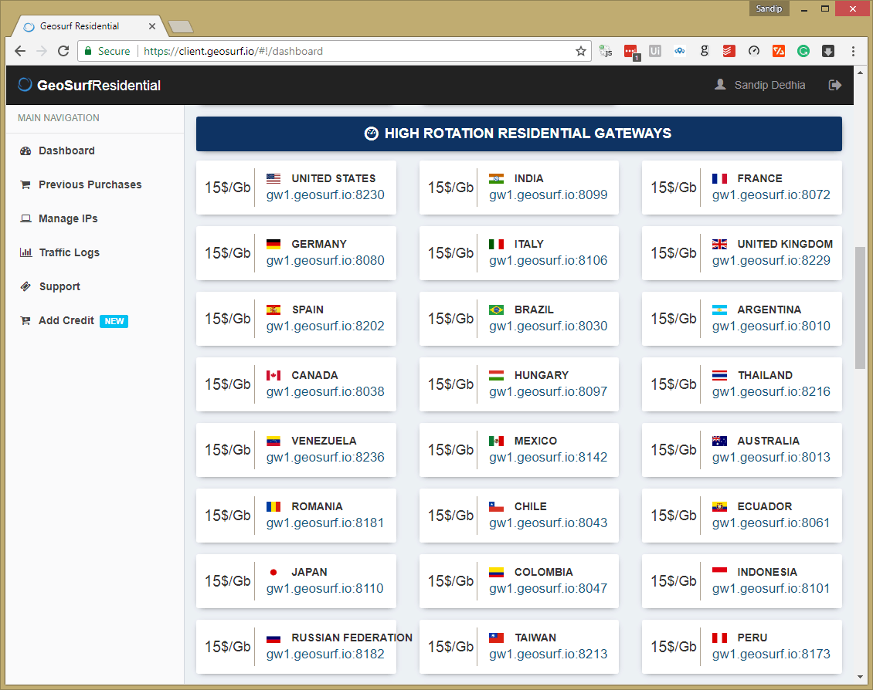Click the Support ticket icon
Viewport: 873px width, 690px height.
[x=25, y=286]
